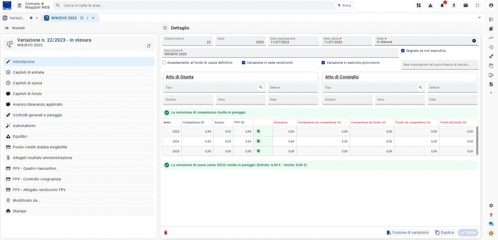This screenshot has height=240, width=498.
Task: Open FPV - Quadro riassuntivo section
Action: pos(79,168)
